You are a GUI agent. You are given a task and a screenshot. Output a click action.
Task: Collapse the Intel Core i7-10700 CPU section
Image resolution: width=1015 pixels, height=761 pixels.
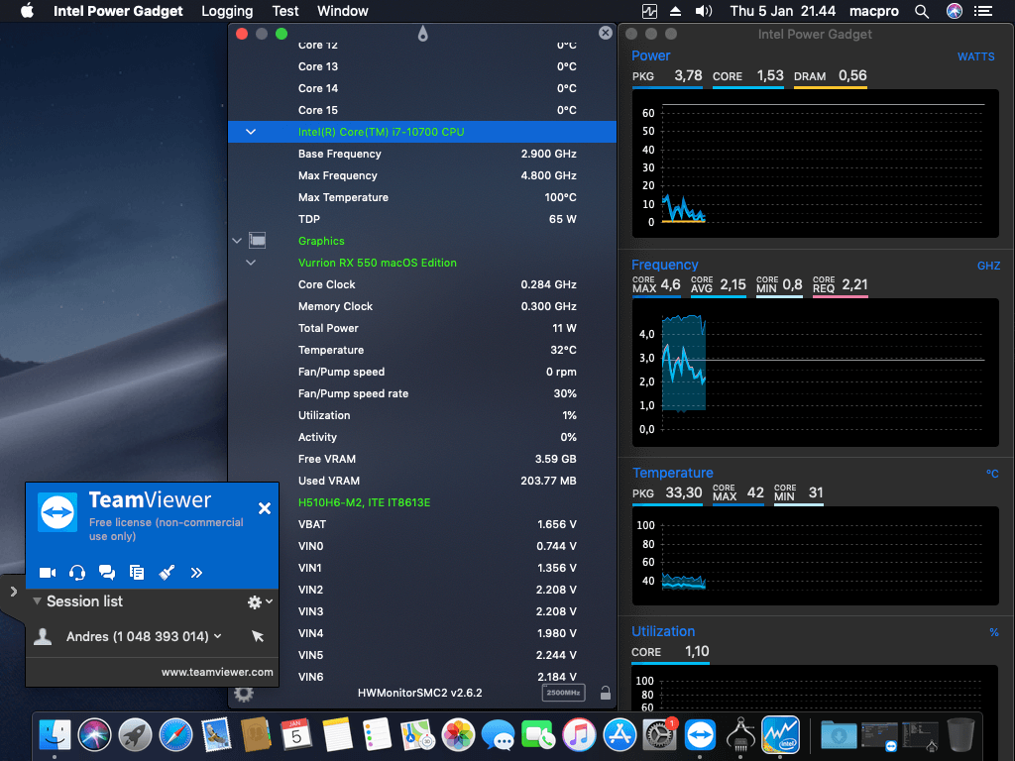251,132
